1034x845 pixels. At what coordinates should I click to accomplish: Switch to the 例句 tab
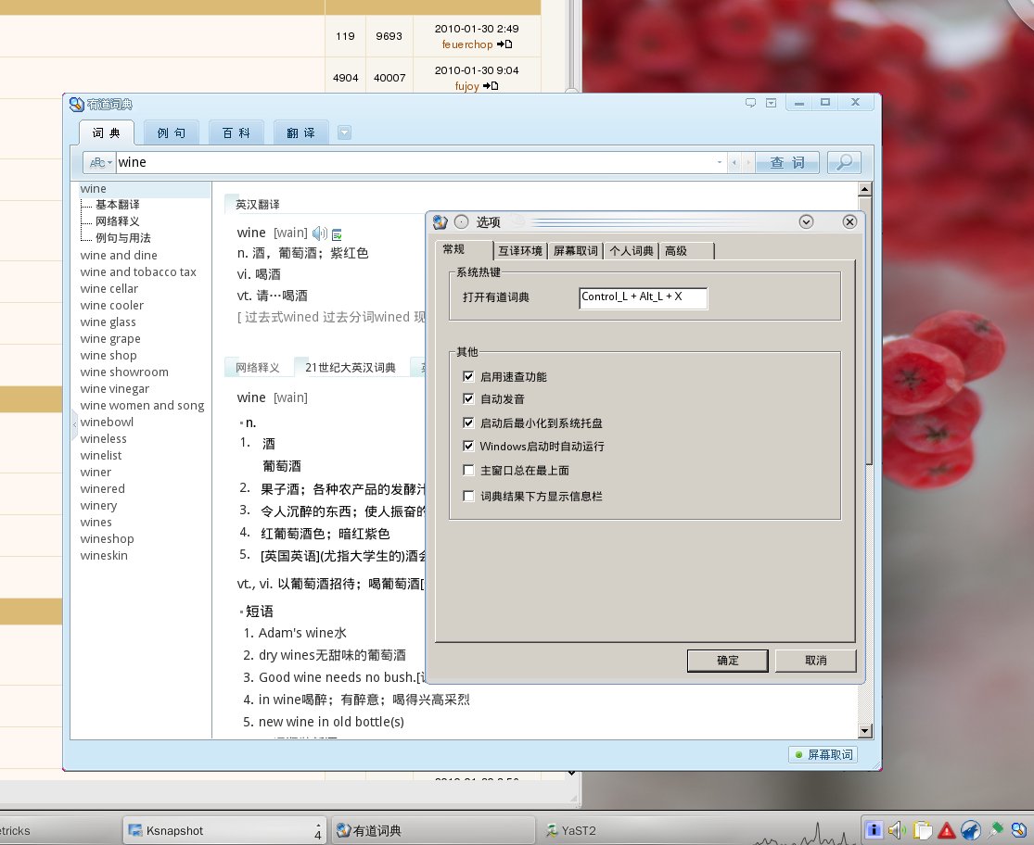click(172, 133)
